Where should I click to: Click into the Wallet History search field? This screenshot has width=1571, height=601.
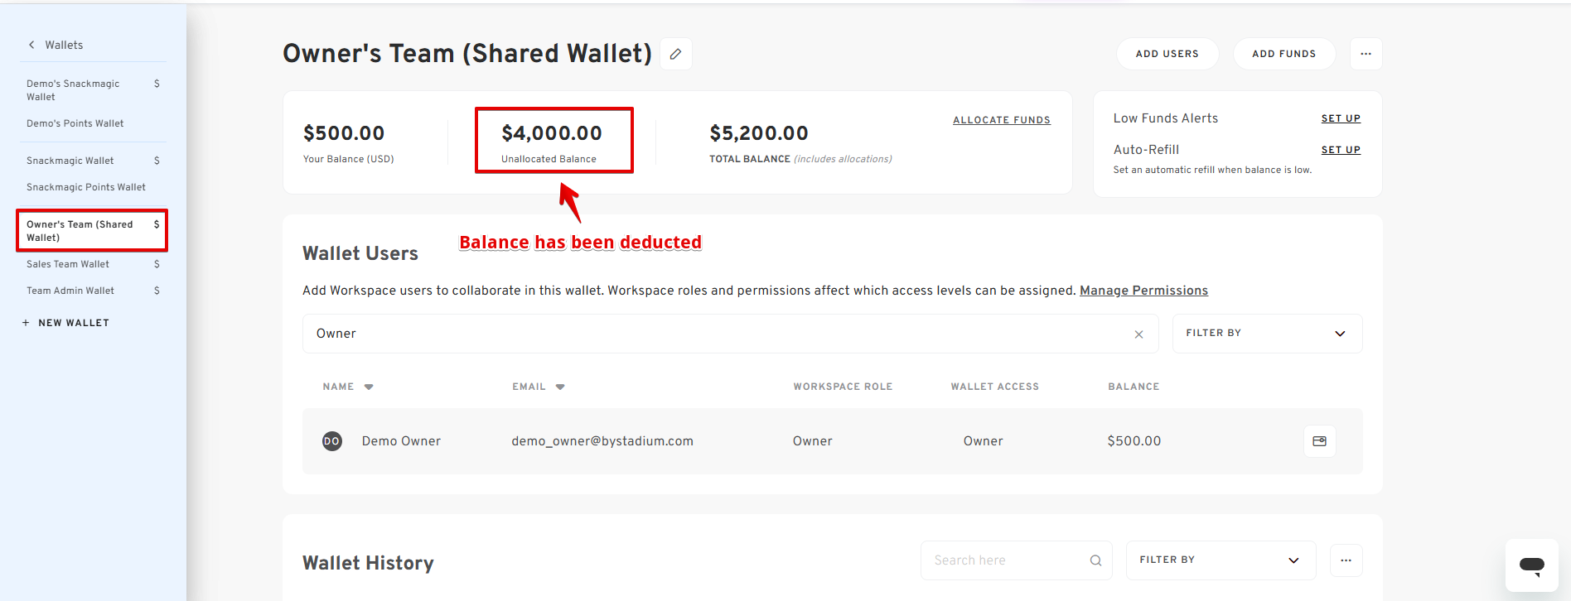tap(1003, 560)
